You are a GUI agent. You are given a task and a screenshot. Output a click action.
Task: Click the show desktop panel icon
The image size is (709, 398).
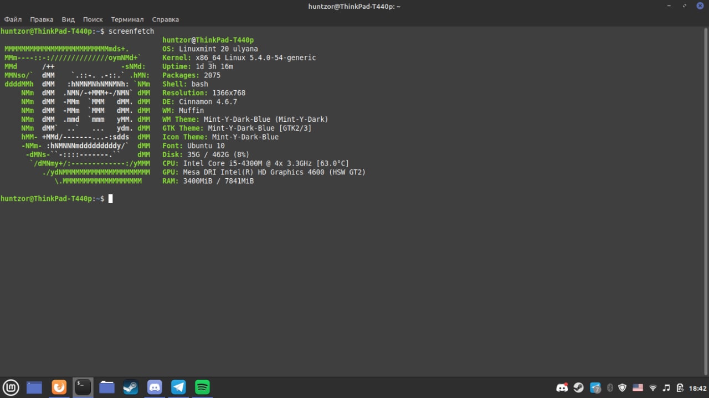point(34,387)
